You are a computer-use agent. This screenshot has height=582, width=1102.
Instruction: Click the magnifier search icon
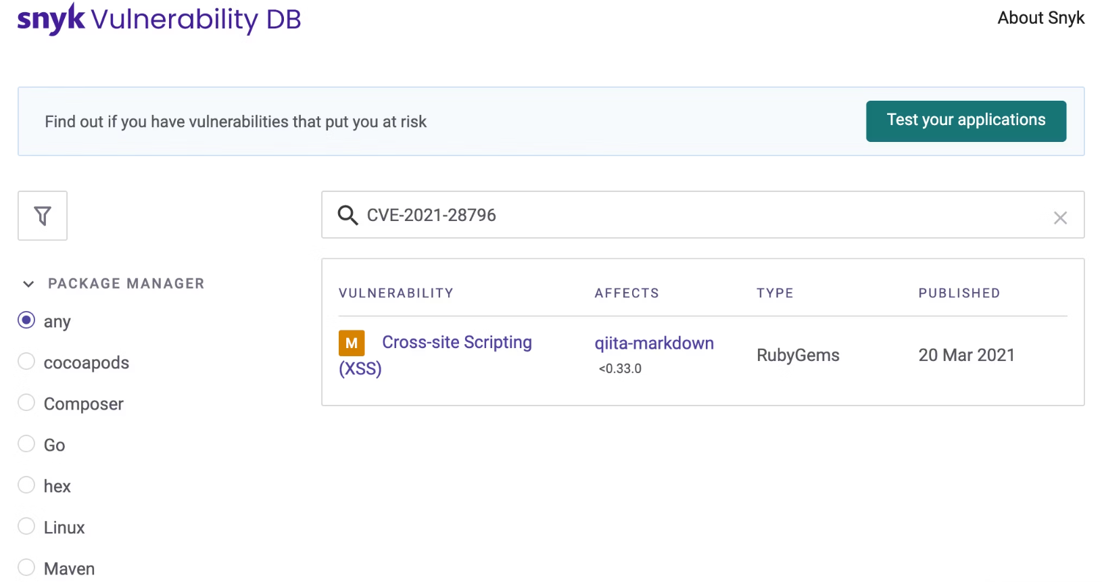[x=348, y=215]
